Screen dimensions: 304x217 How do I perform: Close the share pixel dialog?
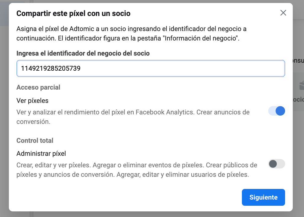283,13
